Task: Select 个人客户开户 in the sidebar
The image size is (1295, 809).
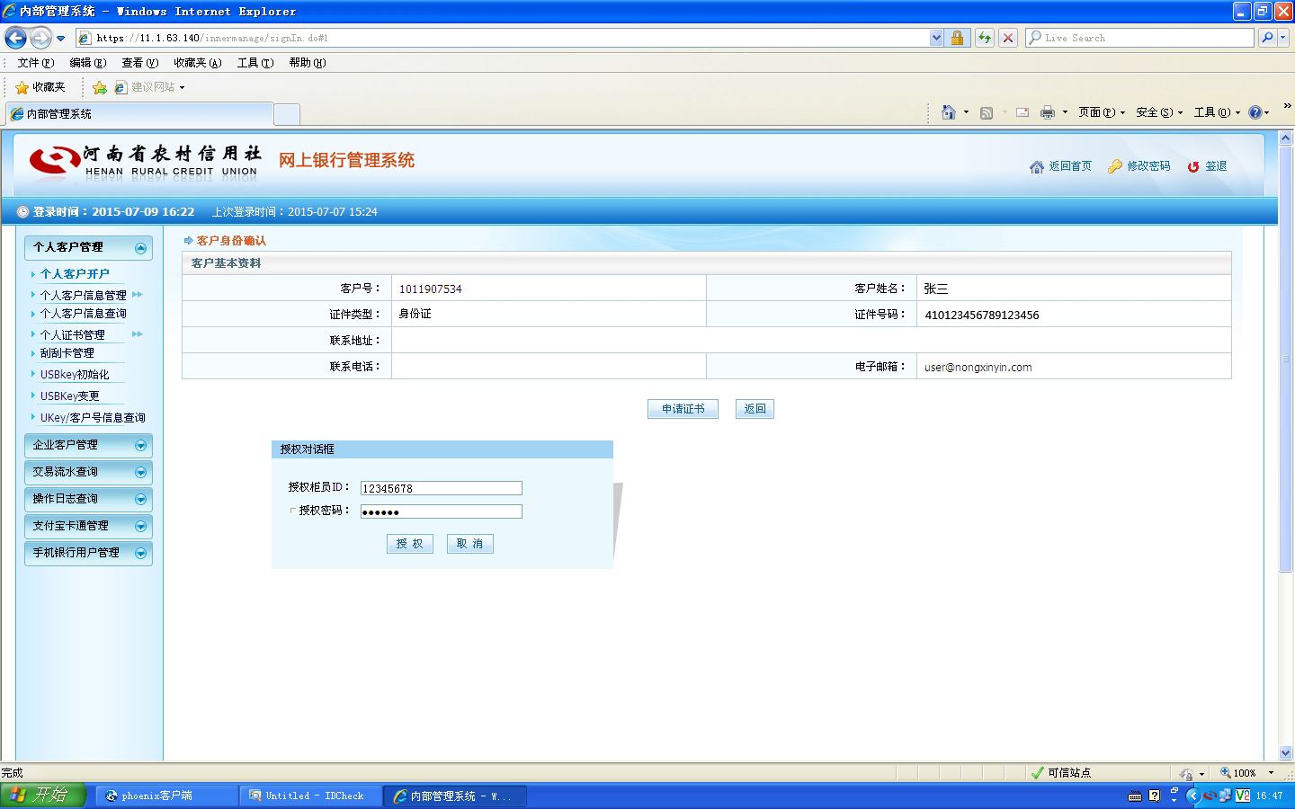Action: click(75, 274)
